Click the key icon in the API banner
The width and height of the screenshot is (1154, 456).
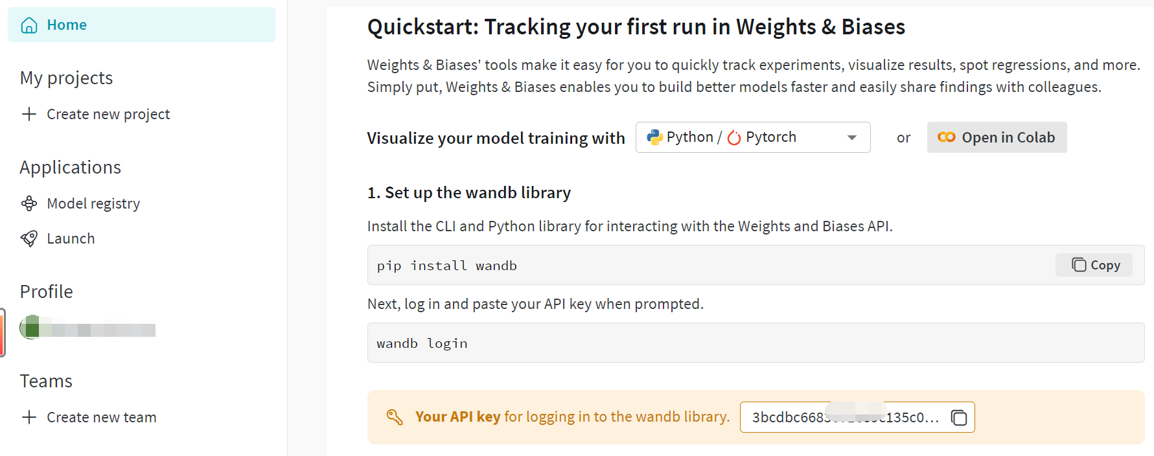(x=393, y=416)
